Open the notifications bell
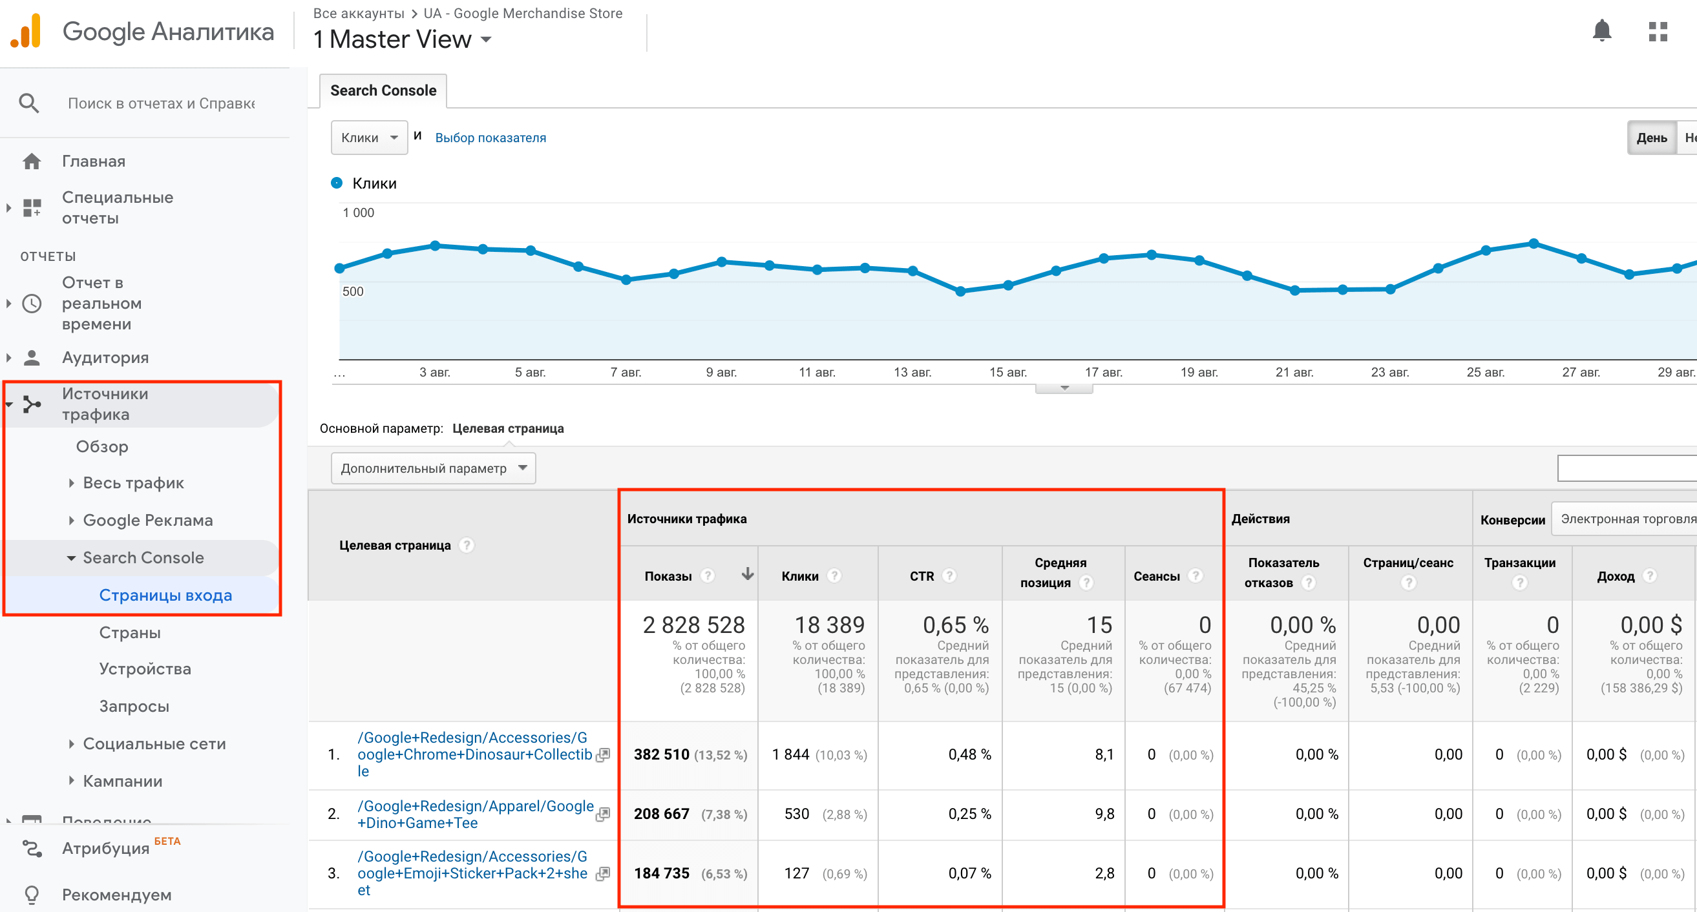This screenshot has width=1697, height=912. tap(1601, 31)
